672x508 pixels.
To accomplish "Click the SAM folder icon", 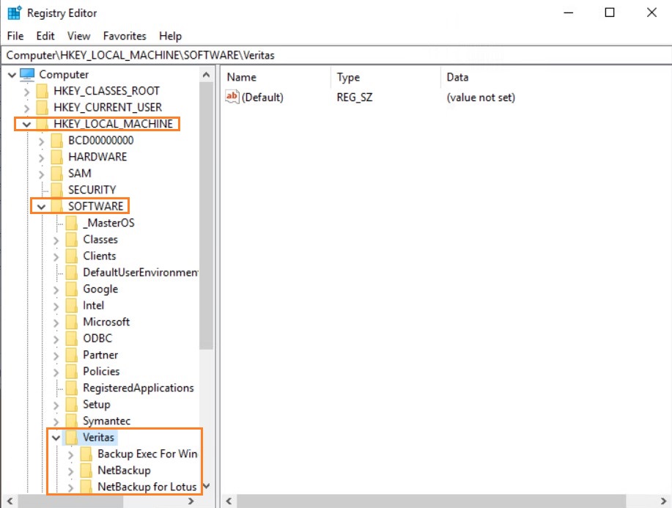I will tap(56, 173).
